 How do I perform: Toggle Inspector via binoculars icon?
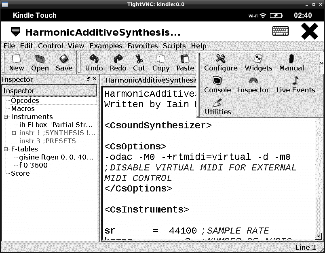coord(253,85)
